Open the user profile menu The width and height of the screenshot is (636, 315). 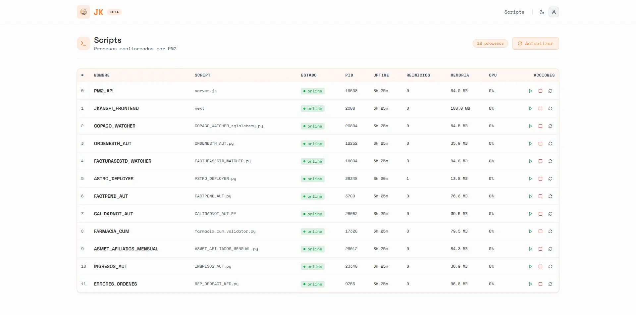pos(554,12)
